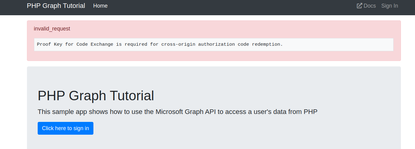This screenshot has width=415, height=149.
Task: Click the sample app description sentence
Action: coord(178,112)
